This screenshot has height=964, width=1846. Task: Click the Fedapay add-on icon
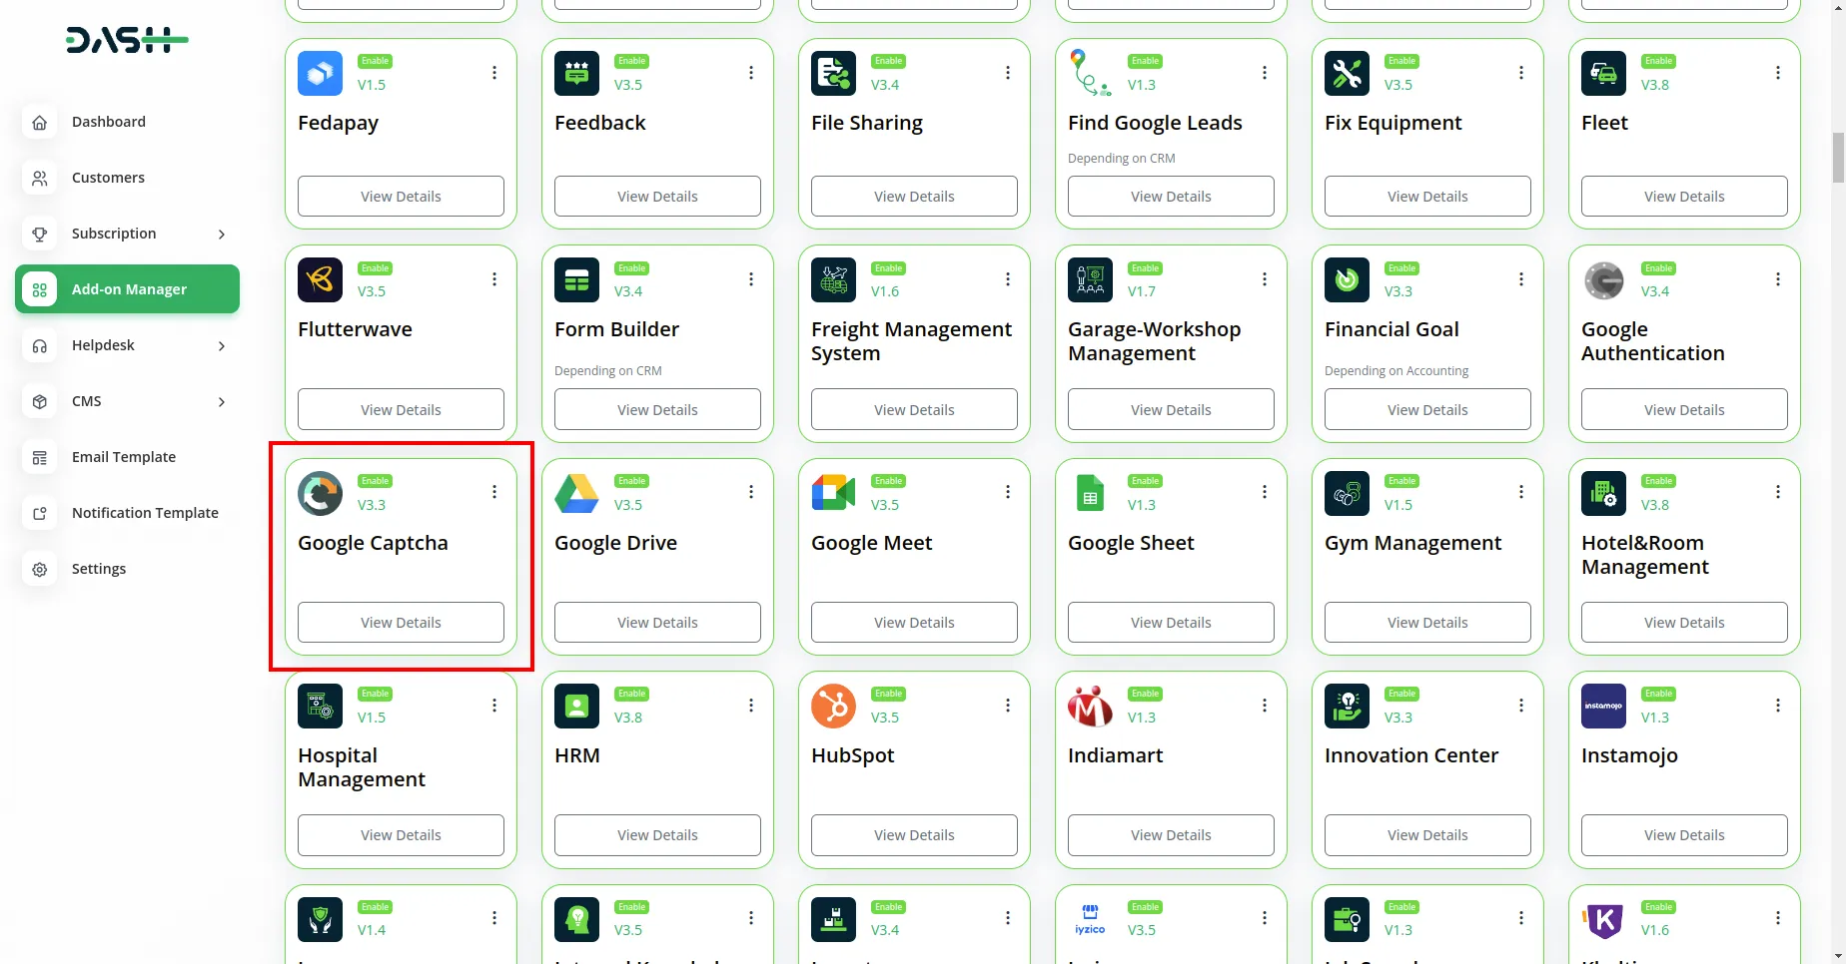[x=320, y=73]
